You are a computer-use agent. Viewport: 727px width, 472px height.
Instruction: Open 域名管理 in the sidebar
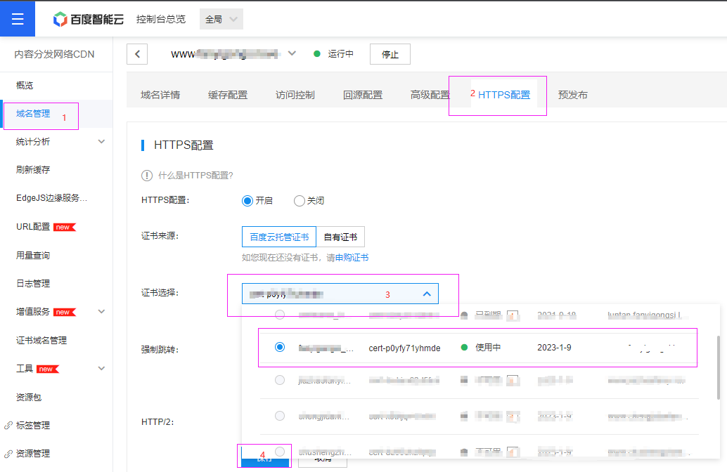(33, 114)
